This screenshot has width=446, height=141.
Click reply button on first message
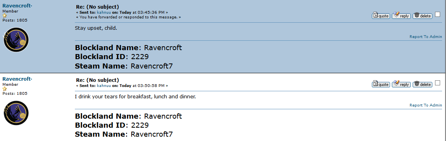pos(401,16)
